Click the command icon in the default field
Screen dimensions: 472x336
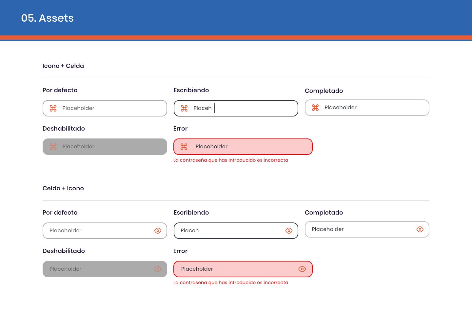tap(53, 108)
